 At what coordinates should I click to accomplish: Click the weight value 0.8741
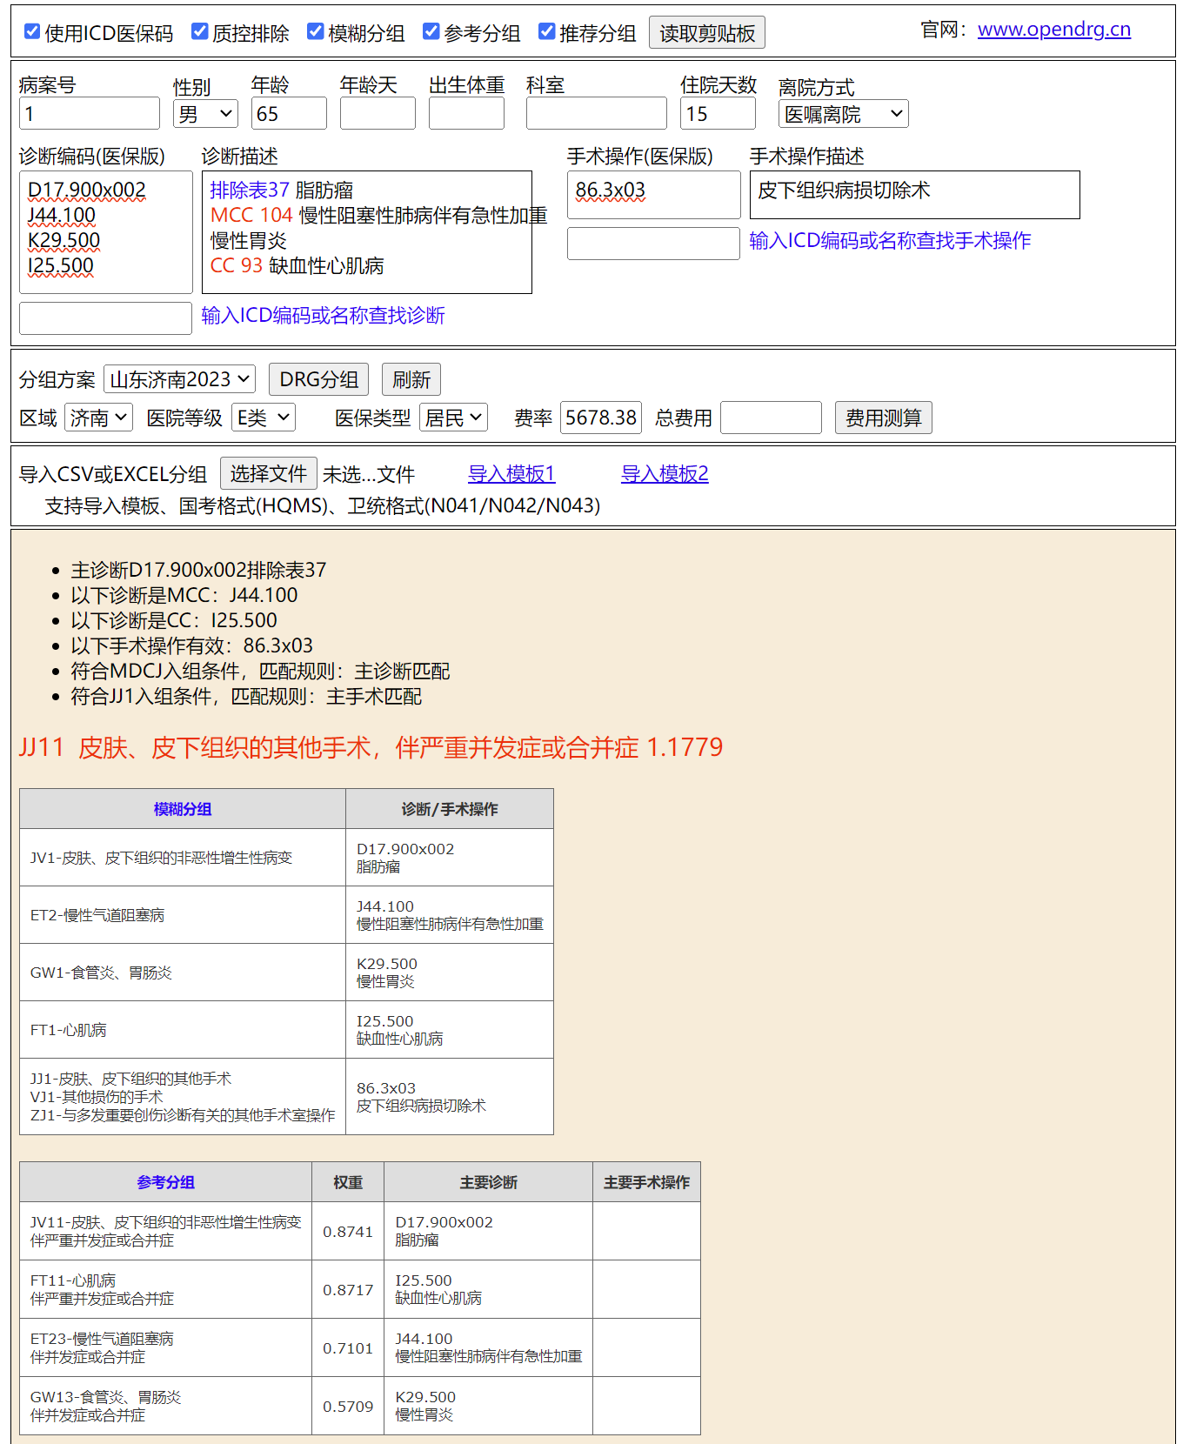coord(348,1232)
